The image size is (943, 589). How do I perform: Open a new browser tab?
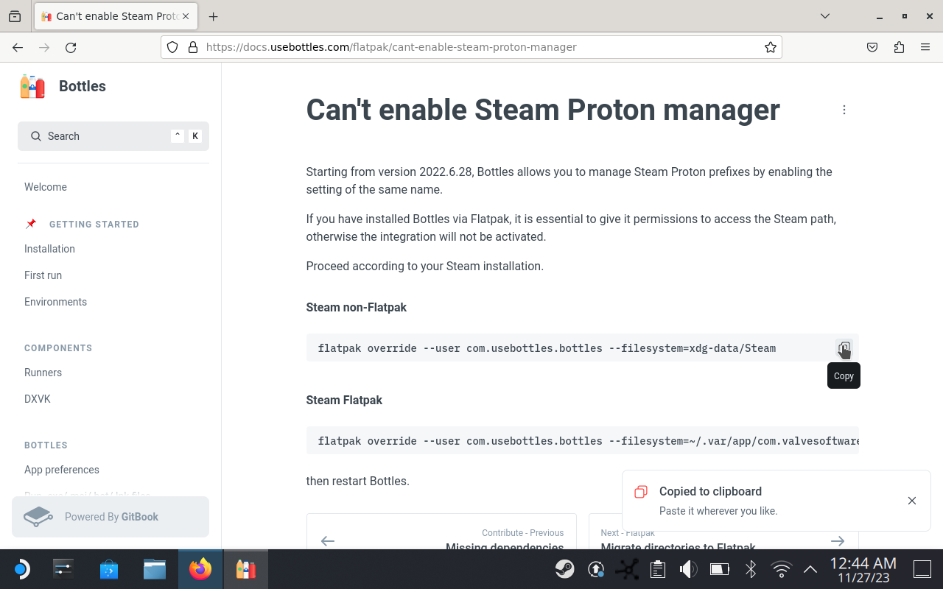coord(213,16)
